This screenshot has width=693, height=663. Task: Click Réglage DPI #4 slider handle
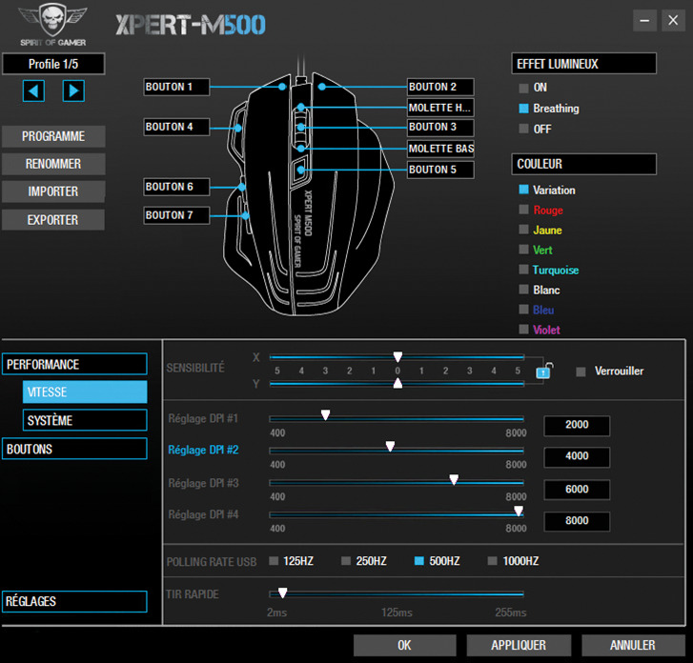(519, 511)
